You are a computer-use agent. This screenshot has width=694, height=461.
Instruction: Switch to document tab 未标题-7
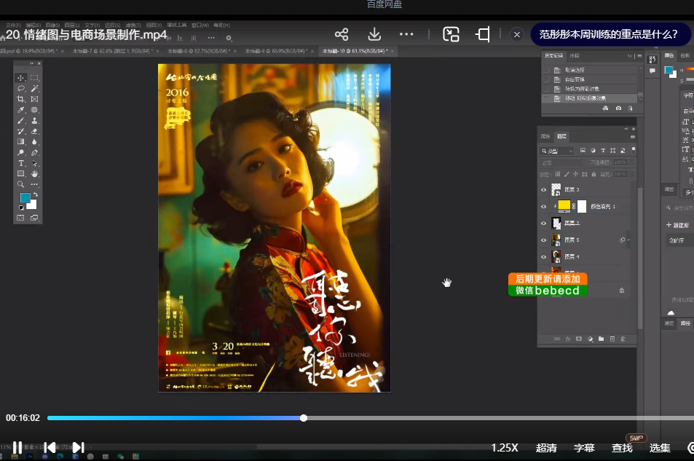tap(113, 52)
